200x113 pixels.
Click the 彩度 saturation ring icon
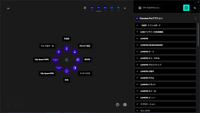tap(66, 71)
